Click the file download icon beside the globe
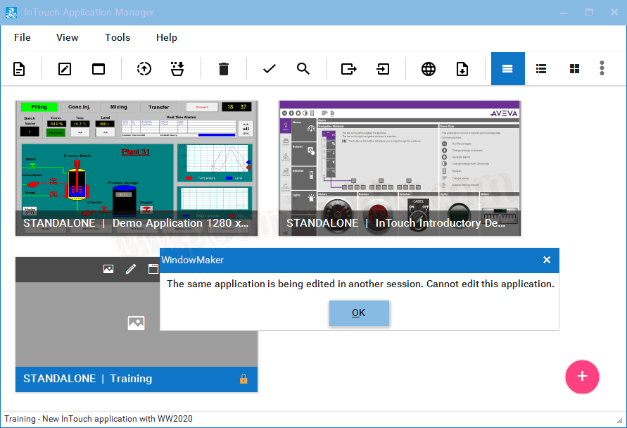 462,69
